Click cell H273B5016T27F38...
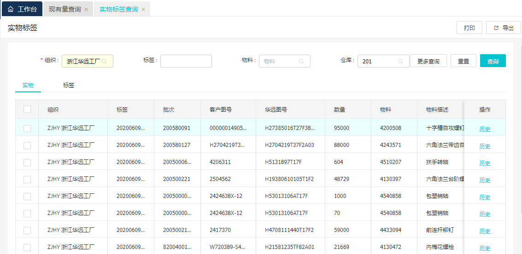The height and width of the screenshot is (254, 522). coord(290,128)
